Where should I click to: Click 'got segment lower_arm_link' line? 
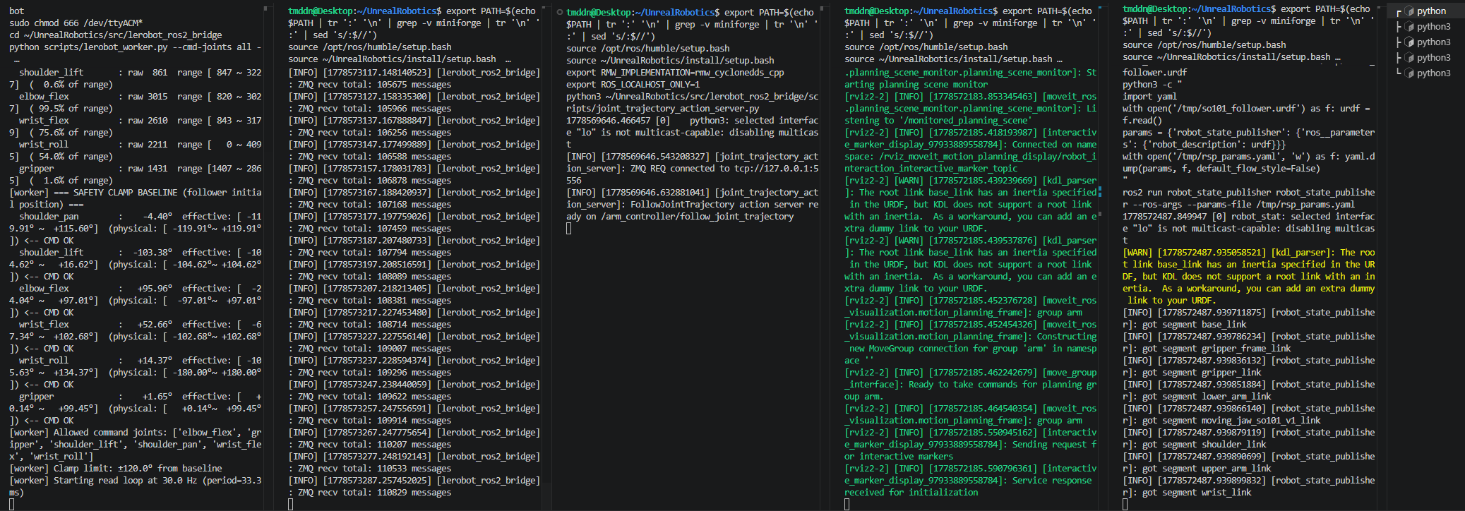click(x=1207, y=396)
